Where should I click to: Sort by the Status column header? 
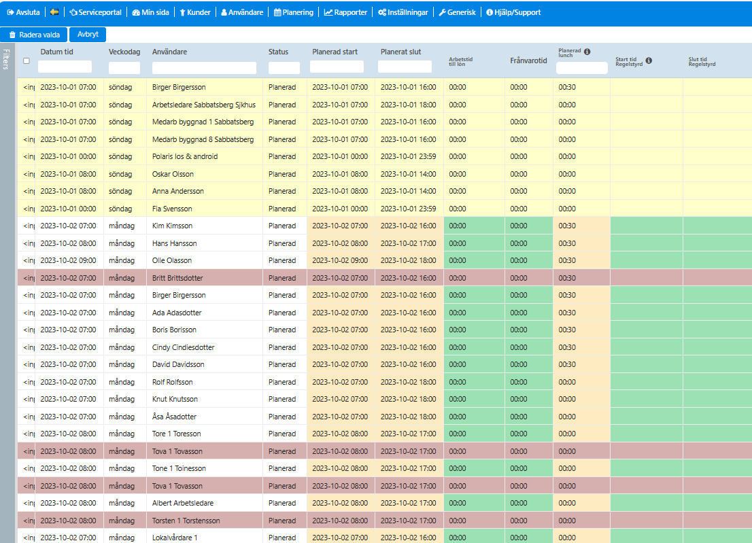pyautogui.click(x=278, y=52)
